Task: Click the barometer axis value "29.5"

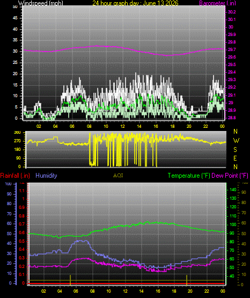Action: 232,65
